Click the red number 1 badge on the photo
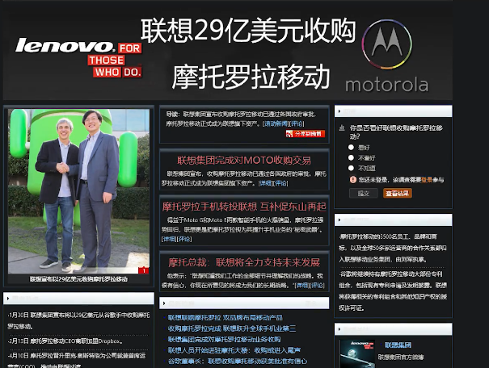489x368 pixels. click(x=143, y=270)
